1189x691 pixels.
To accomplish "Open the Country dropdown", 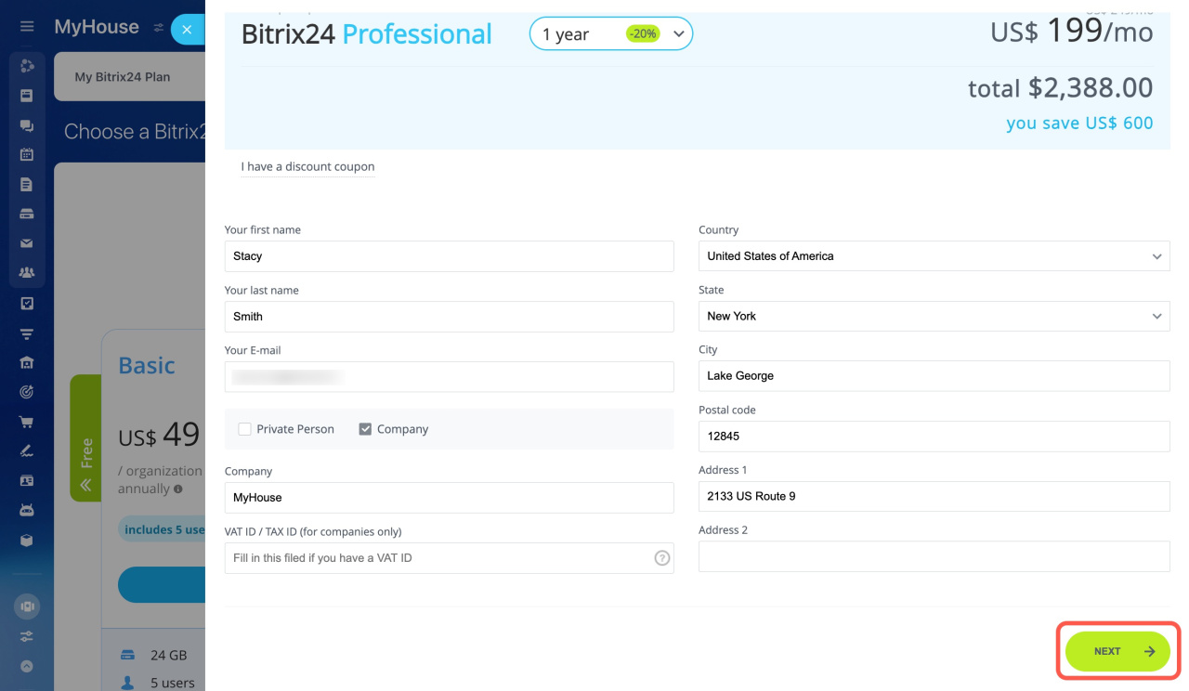I will [x=934, y=256].
